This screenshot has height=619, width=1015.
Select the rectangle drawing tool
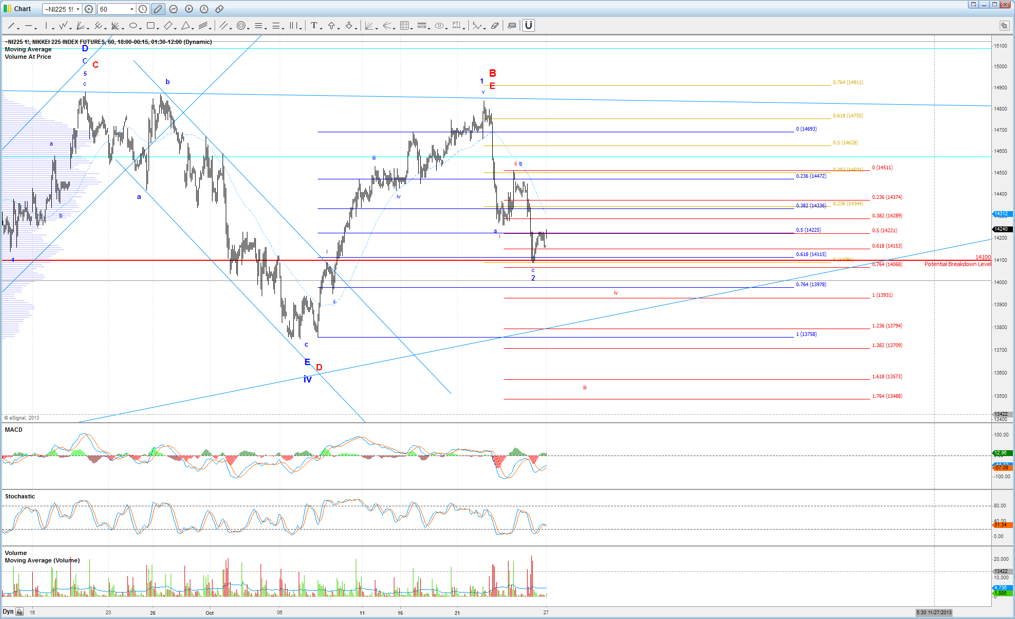click(151, 25)
